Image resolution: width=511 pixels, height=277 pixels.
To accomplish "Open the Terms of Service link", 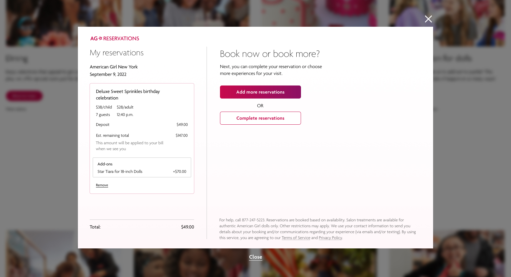I will (296, 238).
